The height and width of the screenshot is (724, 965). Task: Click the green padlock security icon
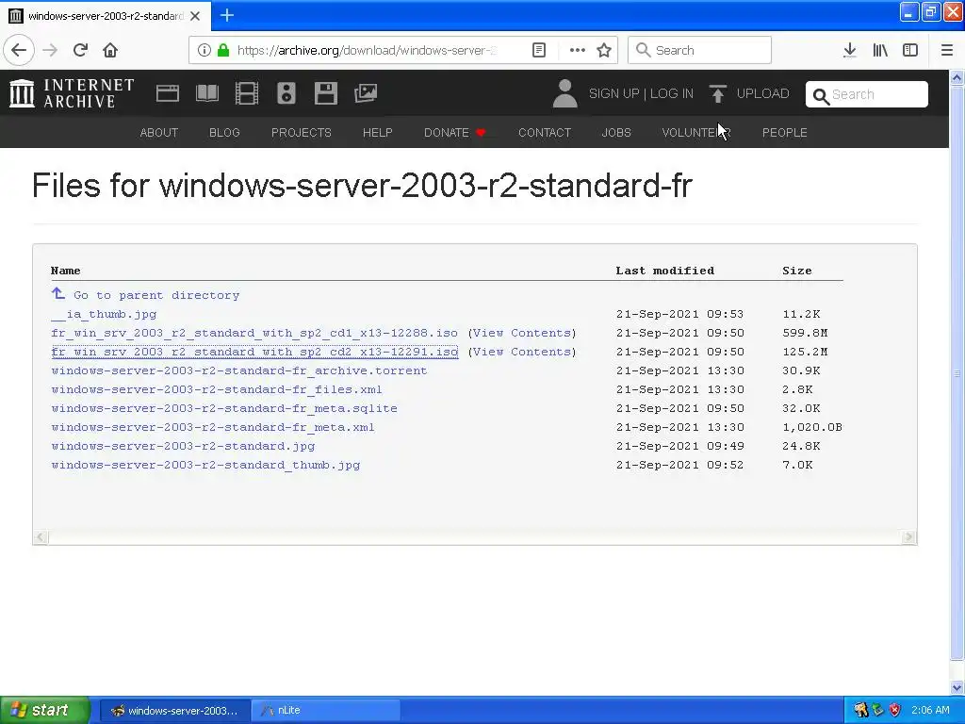tap(223, 51)
